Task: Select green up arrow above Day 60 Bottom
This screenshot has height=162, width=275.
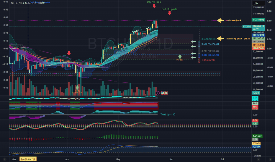Action: click(77, 87)
